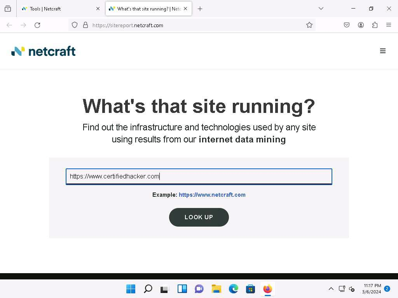Click the Netcraft logo
This screenshot has height=298, width=398.
(44, 51)
